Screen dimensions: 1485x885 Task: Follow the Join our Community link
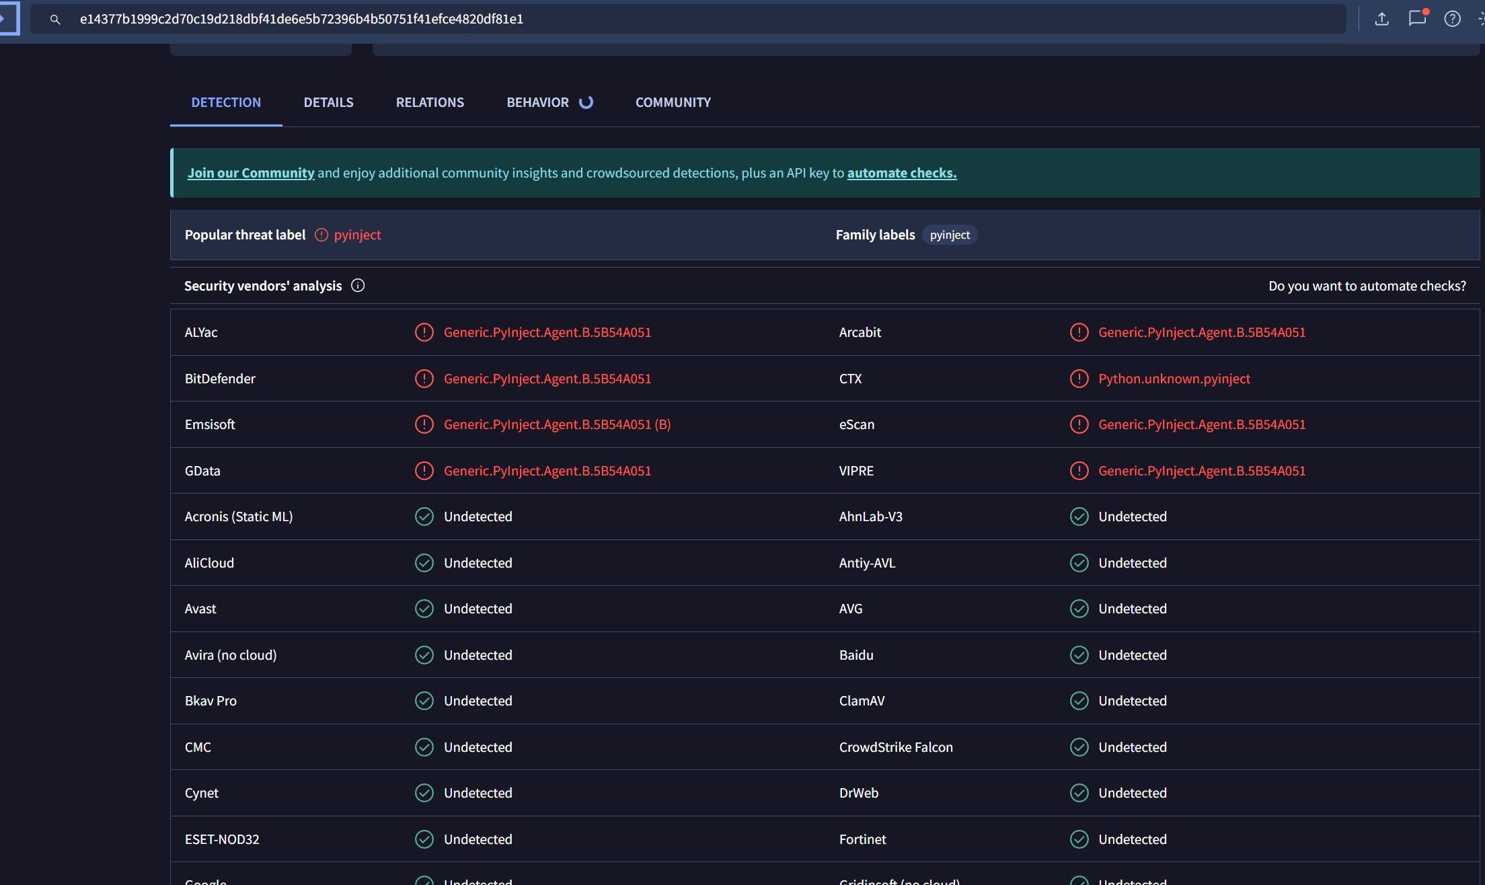point(250,173)
